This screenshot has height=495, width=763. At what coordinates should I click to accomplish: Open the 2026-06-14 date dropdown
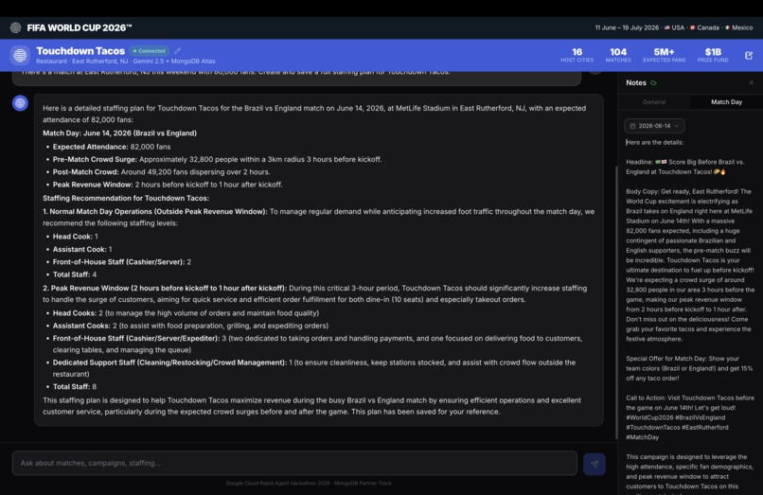[654, 126]
